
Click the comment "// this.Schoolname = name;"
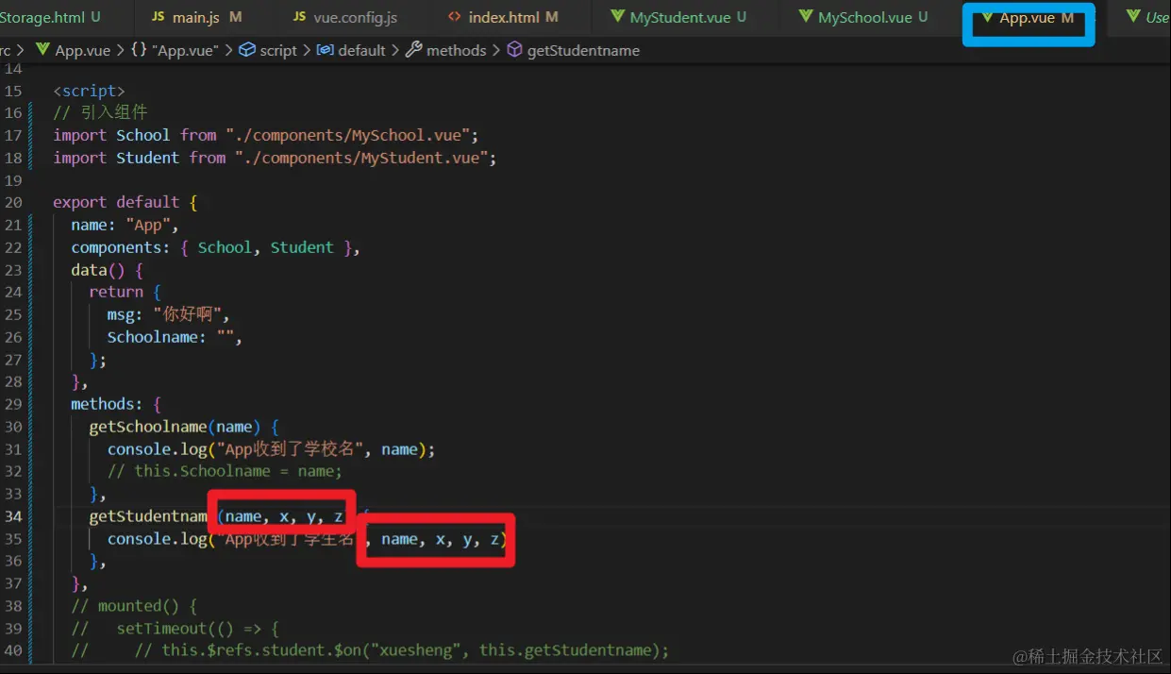[225, 471]
